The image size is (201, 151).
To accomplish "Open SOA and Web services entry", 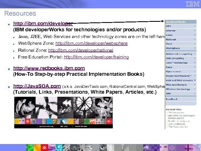I will pos(181,80).
